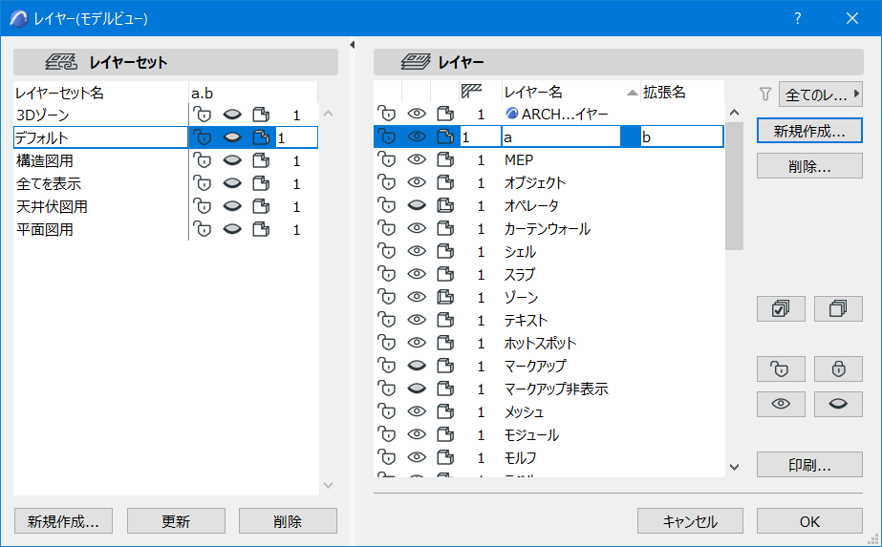Click the extension field containing b
882x547 pixels.
[681, 137]
